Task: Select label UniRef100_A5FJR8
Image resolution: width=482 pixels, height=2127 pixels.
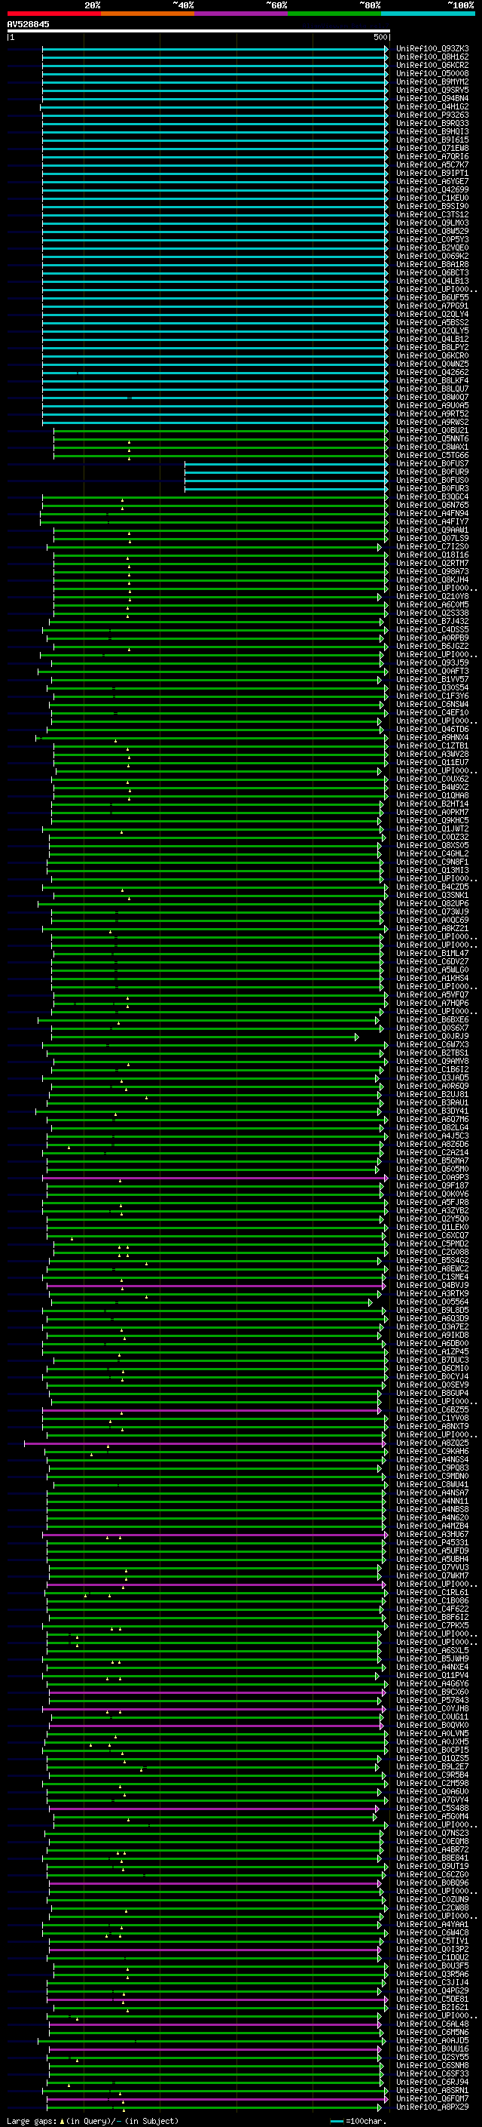Action: 432,1202
